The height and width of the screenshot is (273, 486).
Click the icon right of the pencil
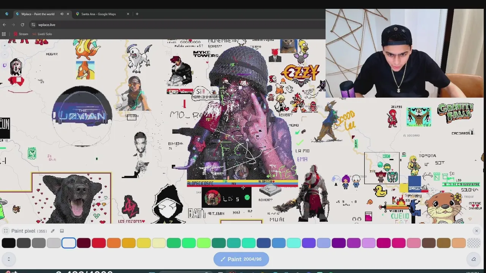(x=62, y=231)
